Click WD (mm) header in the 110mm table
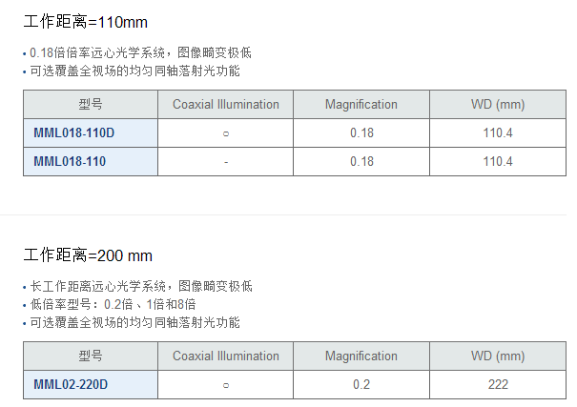This screenshot has height=407, width=577. pos(498,105)
